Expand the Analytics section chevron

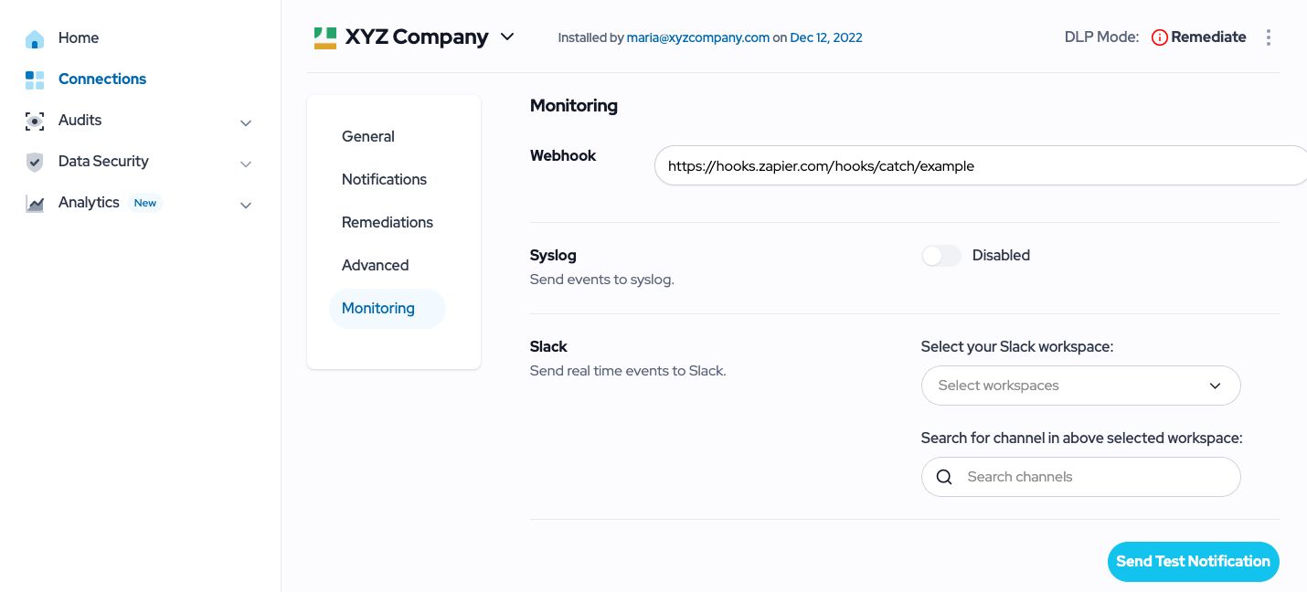pyautogui.click(x=246, y=206)
